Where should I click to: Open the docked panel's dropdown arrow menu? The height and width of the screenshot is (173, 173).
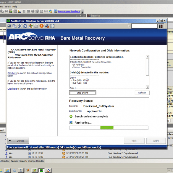pos(77,16)
